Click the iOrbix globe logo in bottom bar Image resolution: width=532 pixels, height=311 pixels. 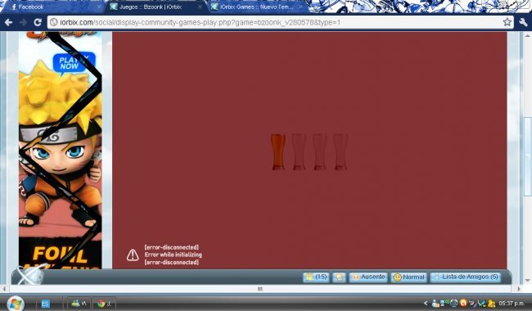pyautogui.click(x=29, y=275)
